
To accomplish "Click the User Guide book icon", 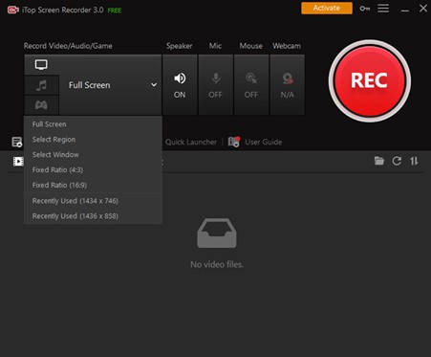I will tap(234, 142).
